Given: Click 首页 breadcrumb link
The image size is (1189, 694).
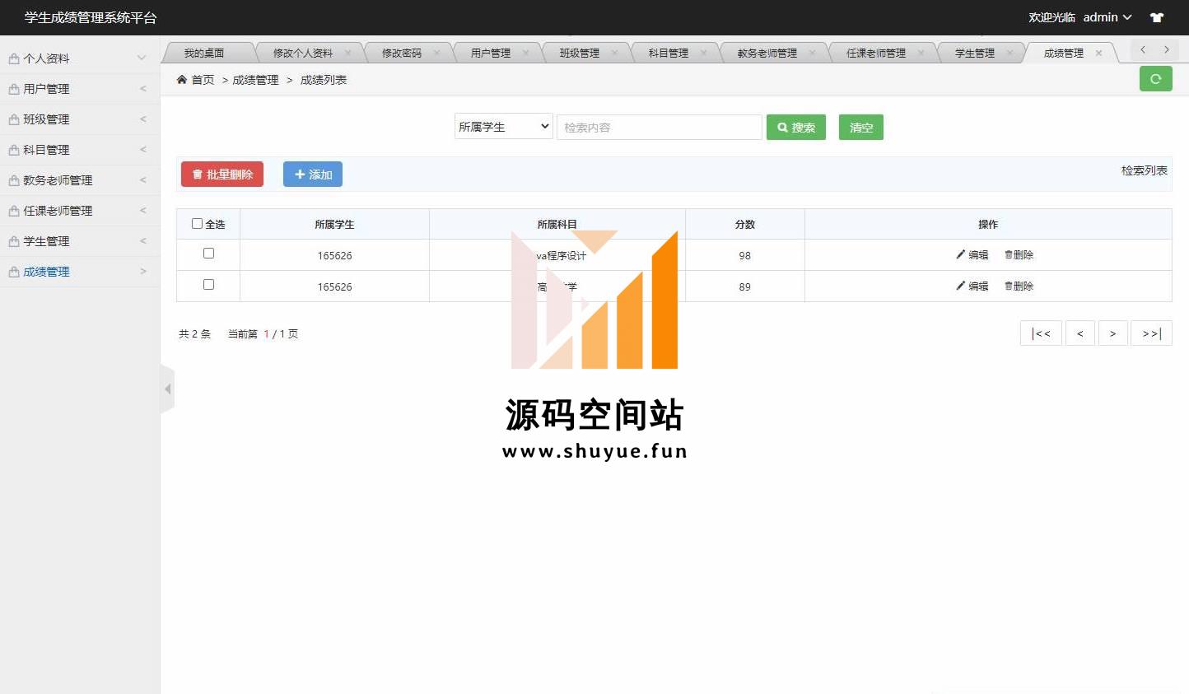Looking at the screenshot, I should [x=203, y=80].
